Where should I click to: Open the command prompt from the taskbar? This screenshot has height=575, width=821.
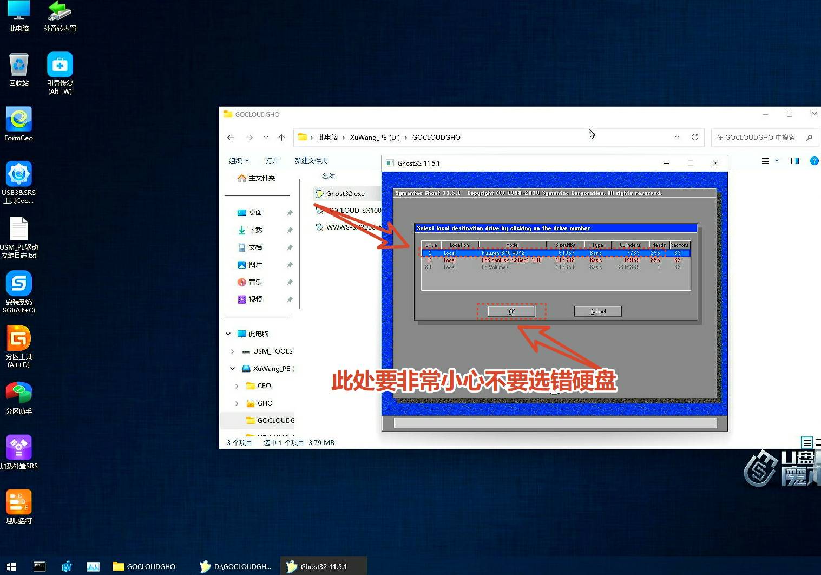(x=41, y=566)
